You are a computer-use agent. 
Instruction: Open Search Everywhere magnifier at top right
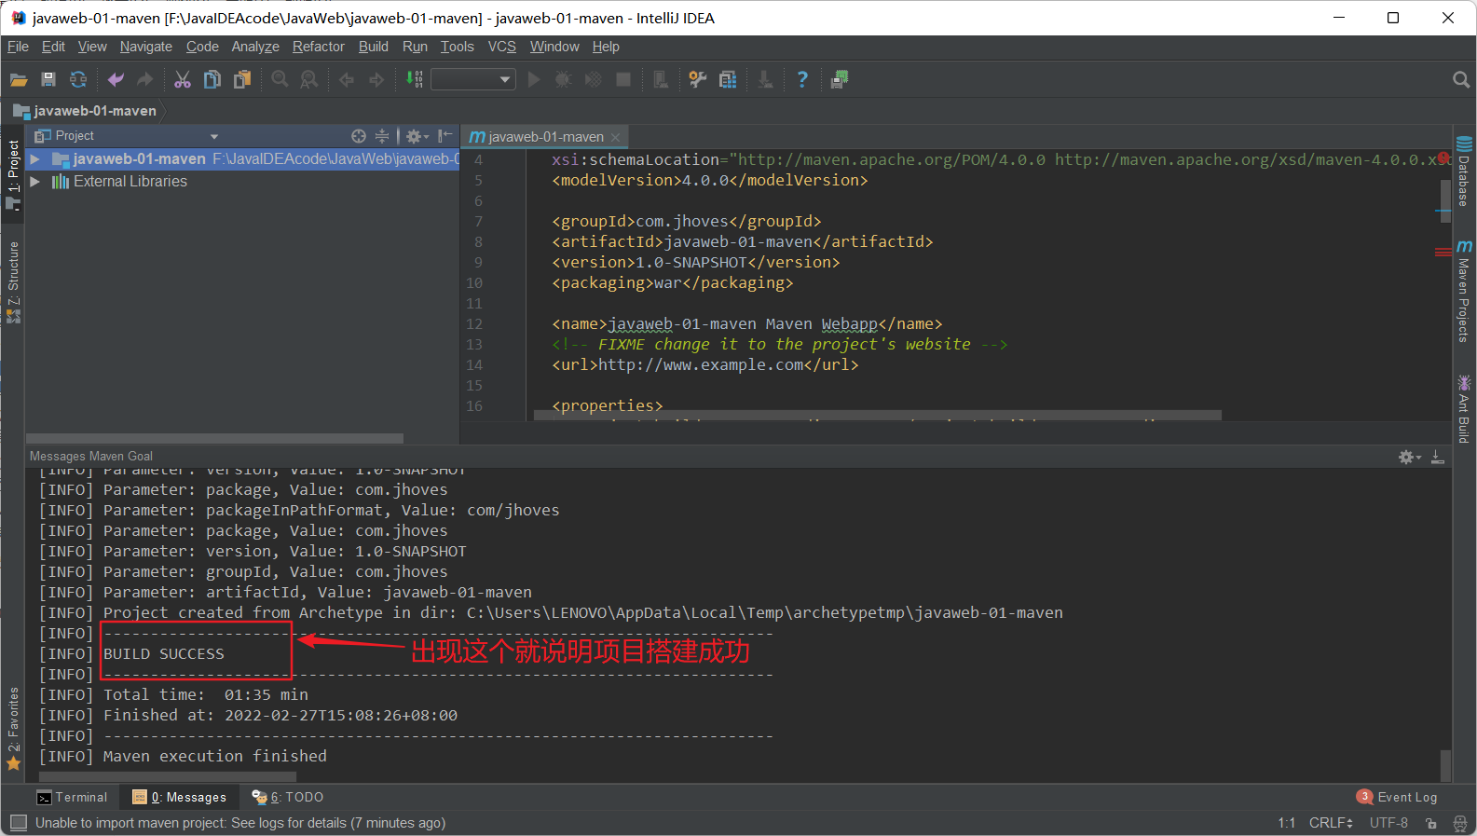pos(1461,80)
